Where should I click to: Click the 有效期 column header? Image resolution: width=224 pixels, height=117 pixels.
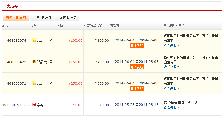[115, 25]
